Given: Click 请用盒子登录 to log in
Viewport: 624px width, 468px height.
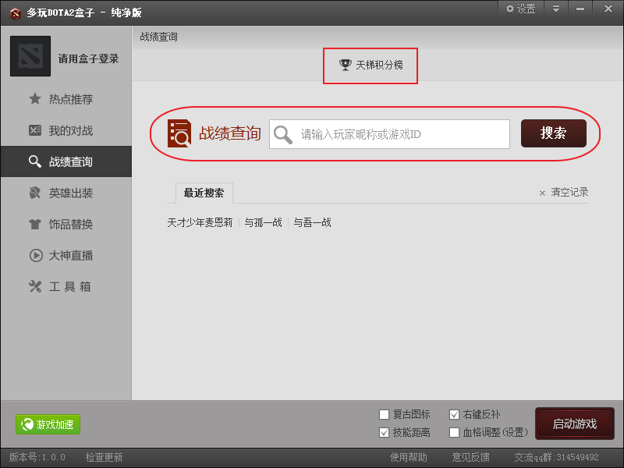Looking at the screenshot, I should (88, 59).
